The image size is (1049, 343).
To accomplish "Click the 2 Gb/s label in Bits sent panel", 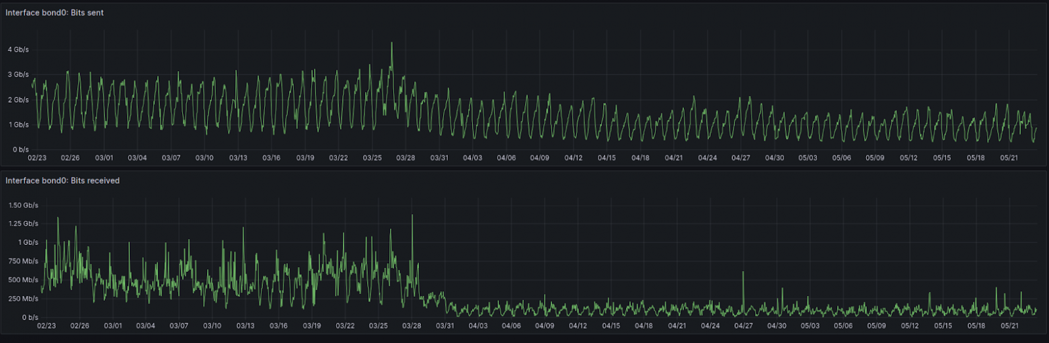I will click(x=17, y=99).
